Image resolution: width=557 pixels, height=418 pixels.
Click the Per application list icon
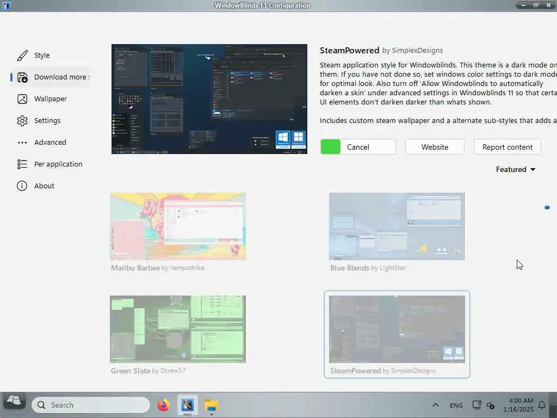click(x=22, y=164)
